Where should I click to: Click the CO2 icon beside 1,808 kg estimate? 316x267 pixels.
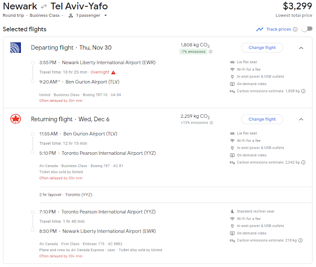(232, 91)
